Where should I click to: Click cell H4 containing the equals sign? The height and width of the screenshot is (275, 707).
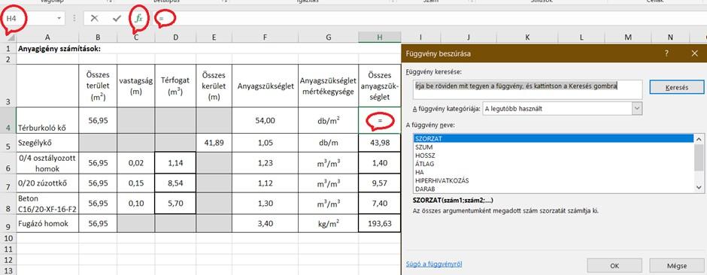click(x=380, y=120)
